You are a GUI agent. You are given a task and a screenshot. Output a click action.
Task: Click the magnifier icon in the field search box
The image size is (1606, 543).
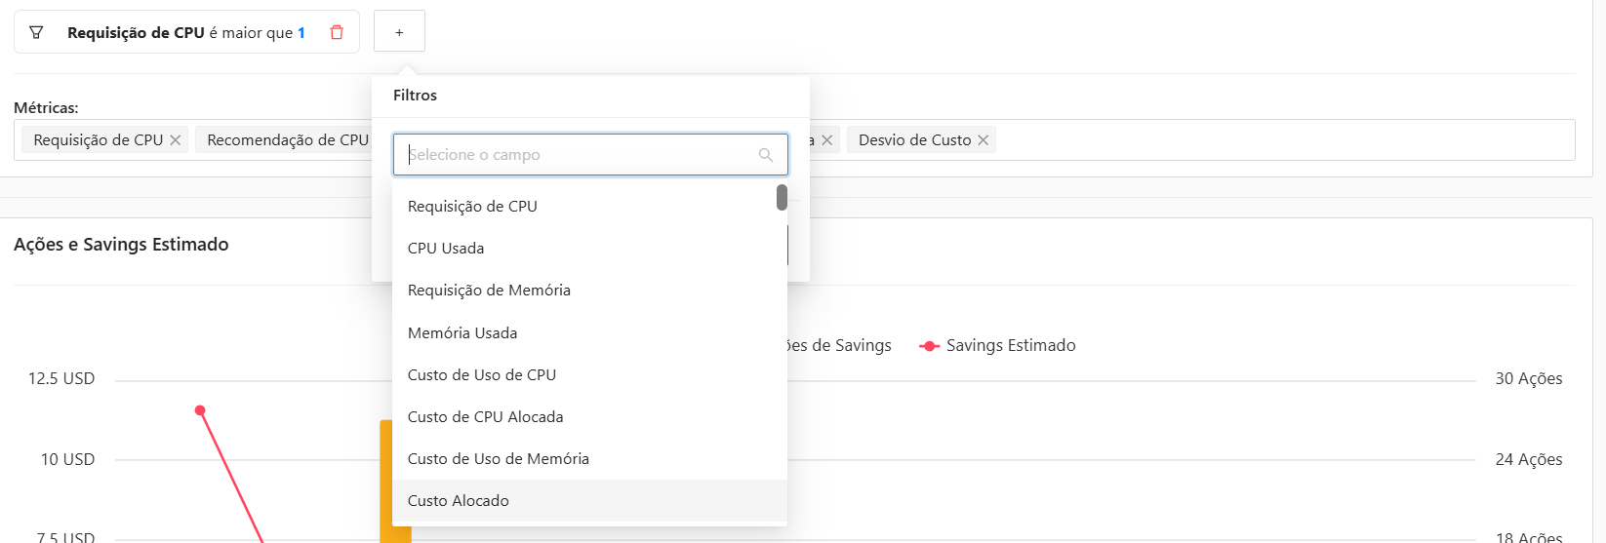[766, 155]
